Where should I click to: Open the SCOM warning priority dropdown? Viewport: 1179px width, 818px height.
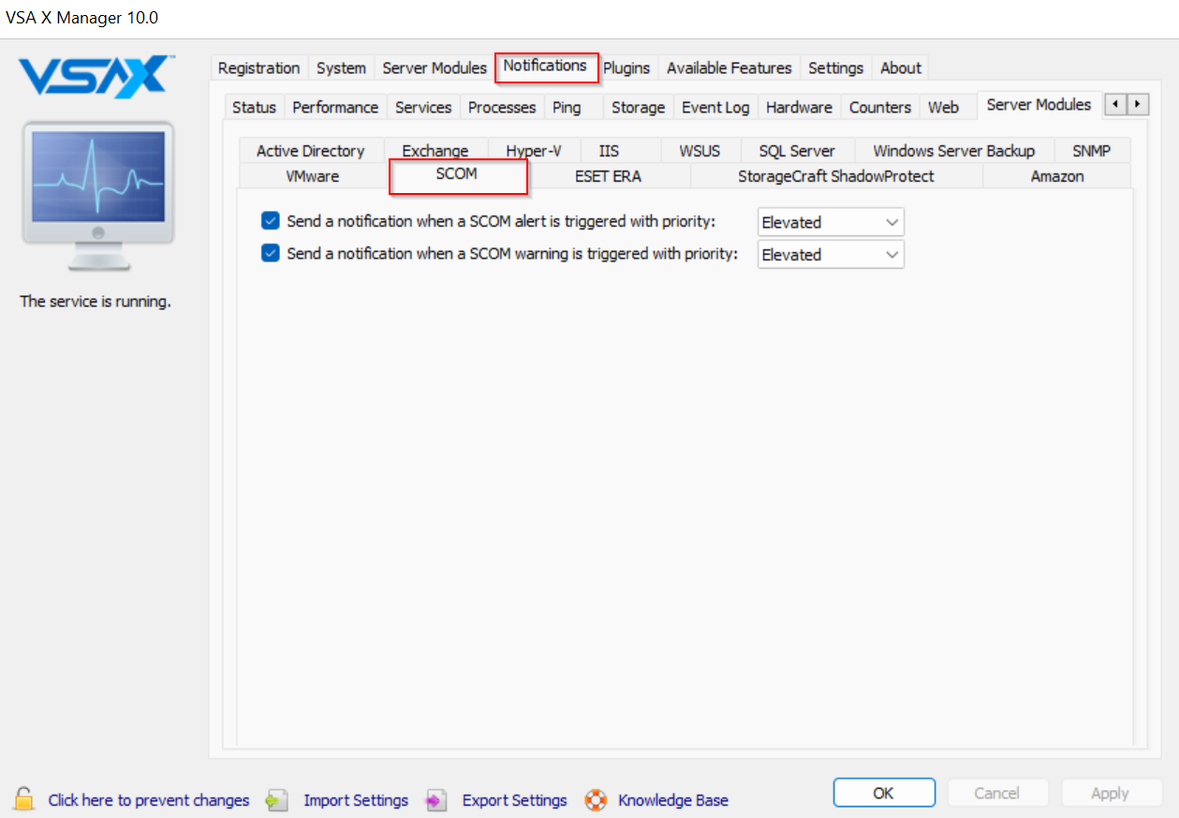point(831,254)
